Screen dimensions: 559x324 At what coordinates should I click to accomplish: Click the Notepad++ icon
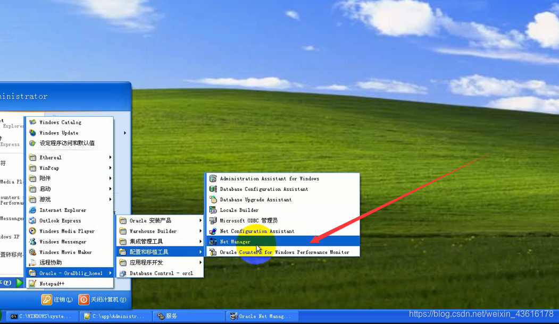tap(33, 284)
